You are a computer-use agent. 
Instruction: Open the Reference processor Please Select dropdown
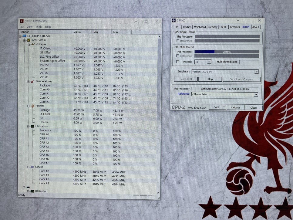[x=256, y=95]
